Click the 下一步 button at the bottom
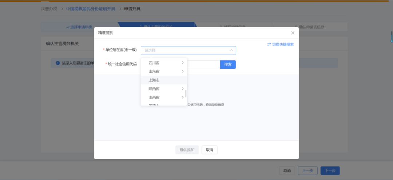The width and height of the screenshot is (393, 180). coord(330,171)
